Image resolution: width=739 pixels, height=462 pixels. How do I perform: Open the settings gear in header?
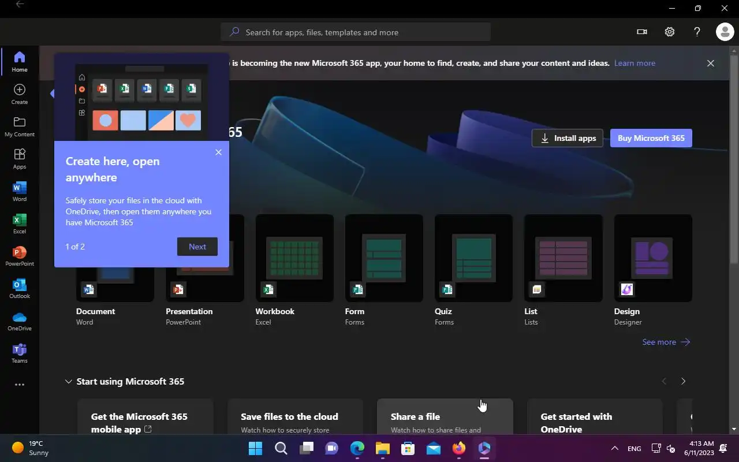pos(669,32)
